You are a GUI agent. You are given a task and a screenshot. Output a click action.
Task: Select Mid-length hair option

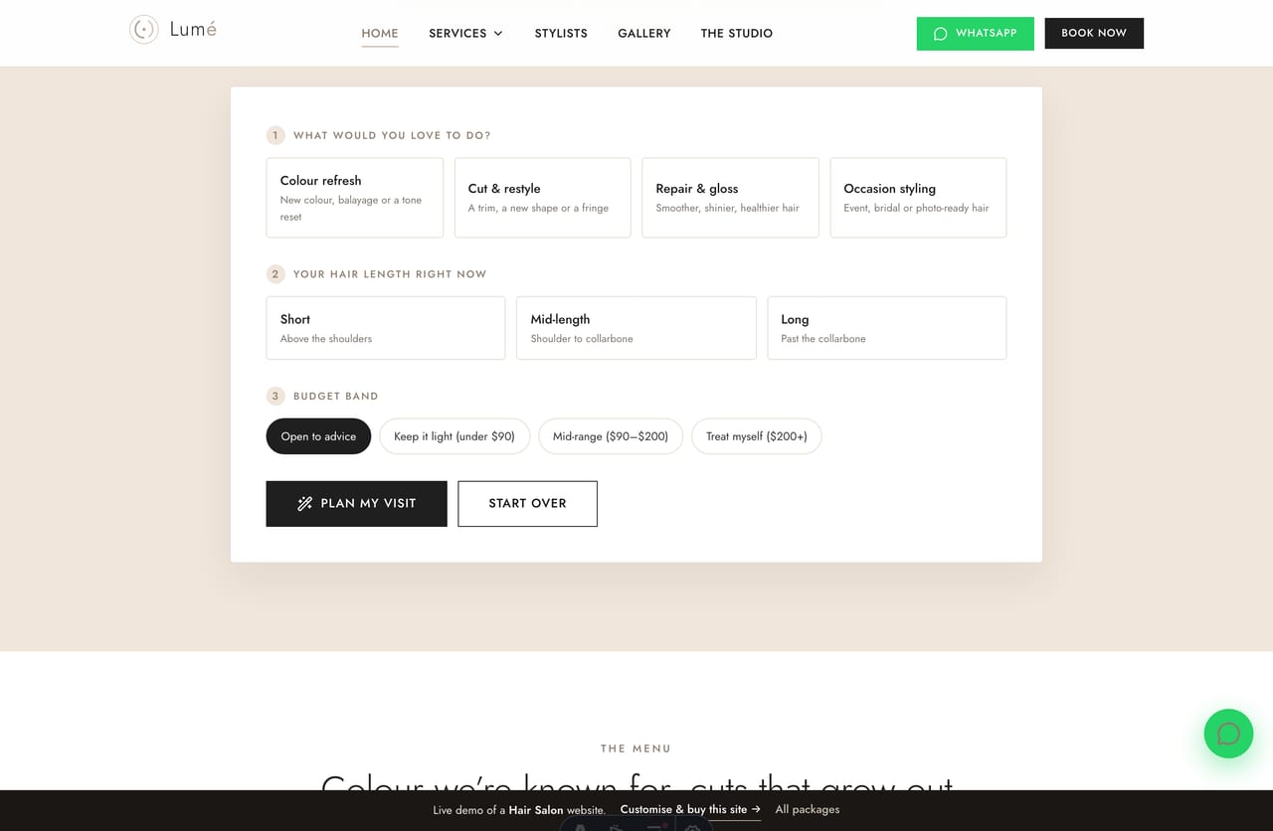tap(636, 328)
